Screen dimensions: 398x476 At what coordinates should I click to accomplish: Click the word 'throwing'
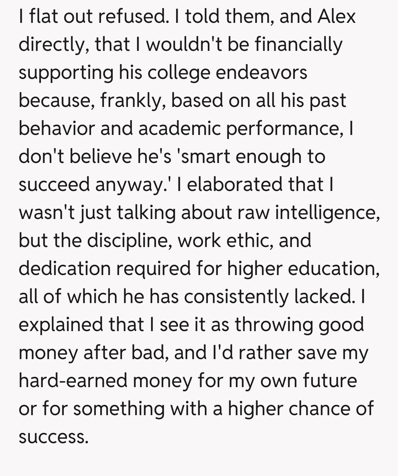pos(273,324)
